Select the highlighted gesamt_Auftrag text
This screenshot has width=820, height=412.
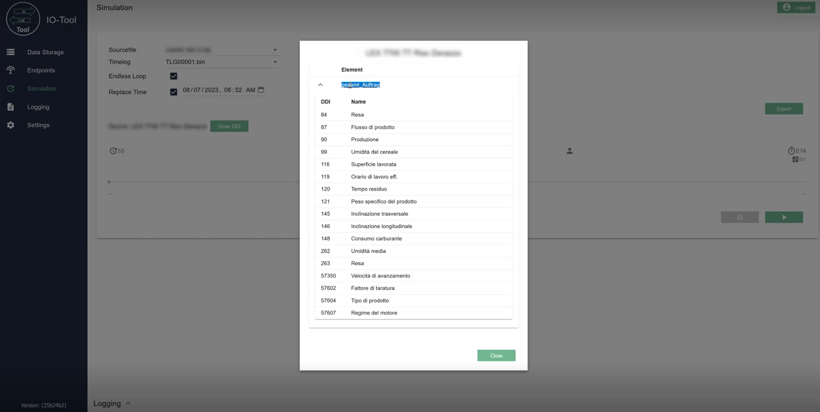(360, 85)
